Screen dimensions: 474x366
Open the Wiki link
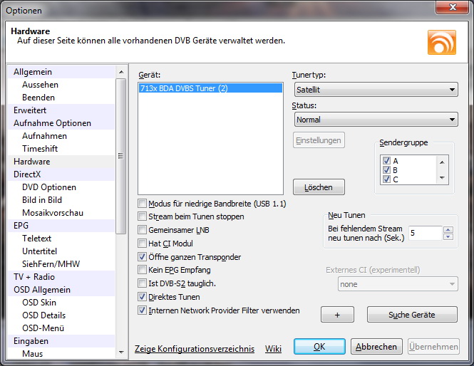(273, 348)
